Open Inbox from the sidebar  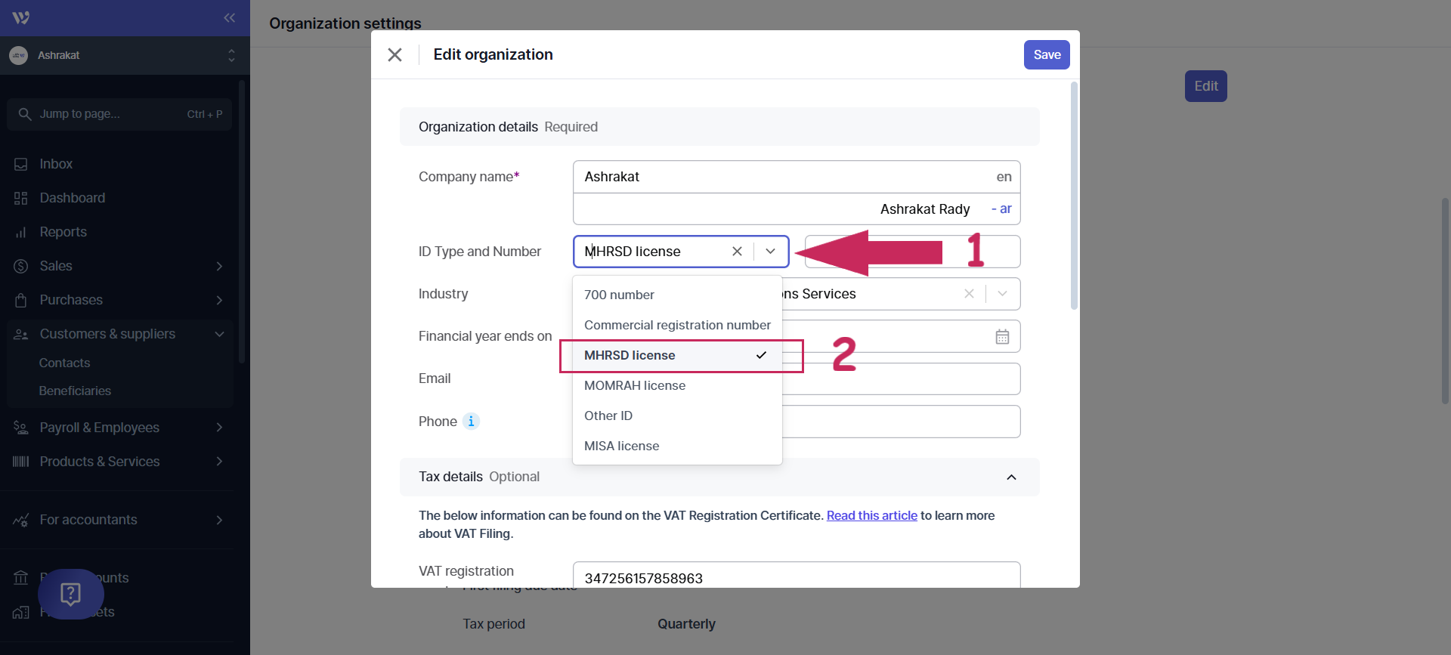[x=56, y=164]
